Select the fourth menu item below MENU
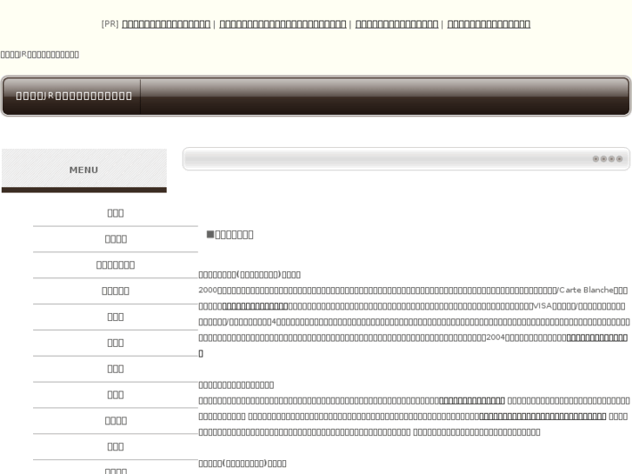 point(116,290)
